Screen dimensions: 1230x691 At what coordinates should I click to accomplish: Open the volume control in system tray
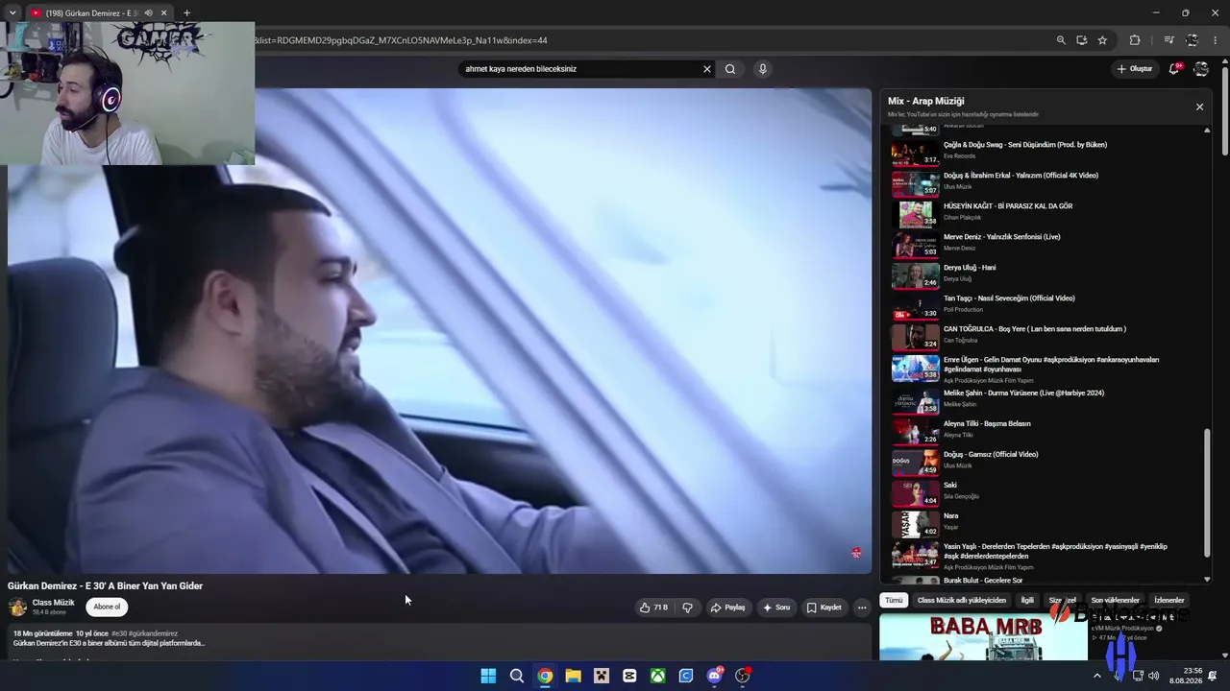pyautogui.click(x=1153, y=676)
